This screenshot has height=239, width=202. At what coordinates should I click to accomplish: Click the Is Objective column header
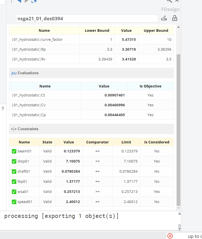coord(151,86)
